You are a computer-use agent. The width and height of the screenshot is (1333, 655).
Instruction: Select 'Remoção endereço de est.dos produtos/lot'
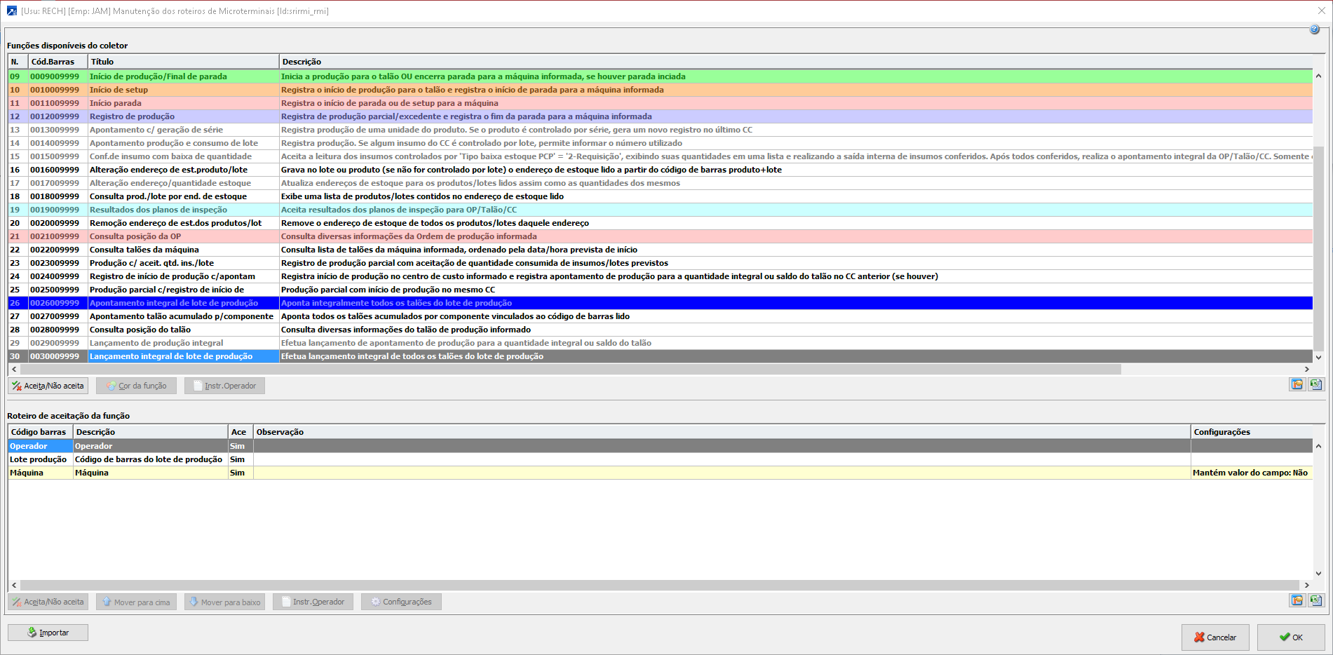(660, 223)
